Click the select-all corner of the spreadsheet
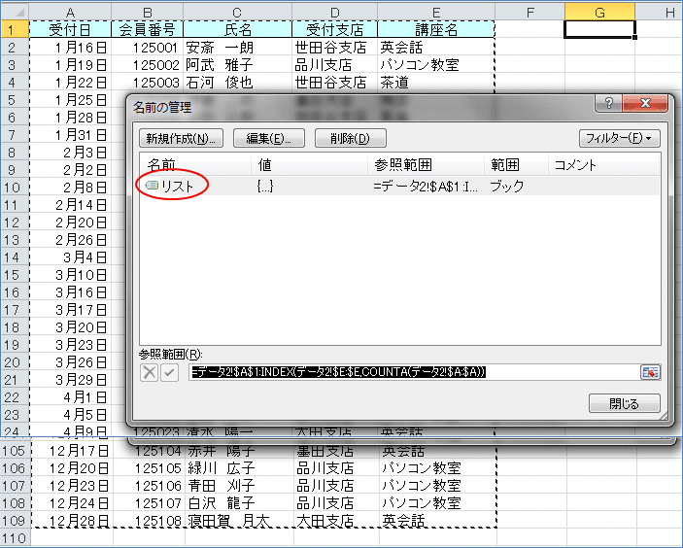 [15, 12]
